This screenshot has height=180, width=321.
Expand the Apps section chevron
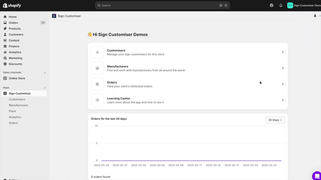click(45, 88)
